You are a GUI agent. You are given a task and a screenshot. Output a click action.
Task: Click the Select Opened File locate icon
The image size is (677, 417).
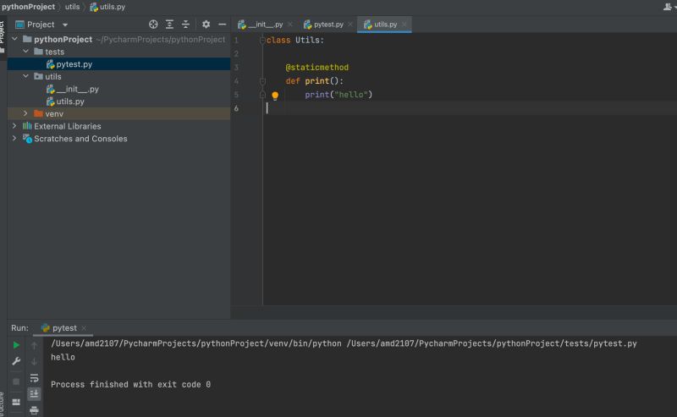pyautogui.click(x=153, y=25)
